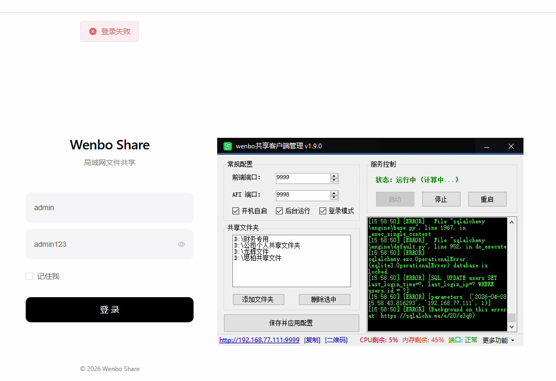Viewport: 556px width, 381px height.
Task: Turn off 登录模式 checkbox
Action: pyautogui.click(x=323, y=211)
